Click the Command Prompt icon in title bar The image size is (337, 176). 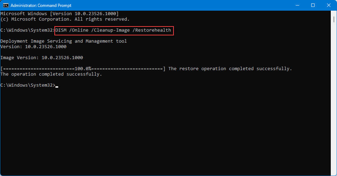pyautogui.click(x=6, y=5)
